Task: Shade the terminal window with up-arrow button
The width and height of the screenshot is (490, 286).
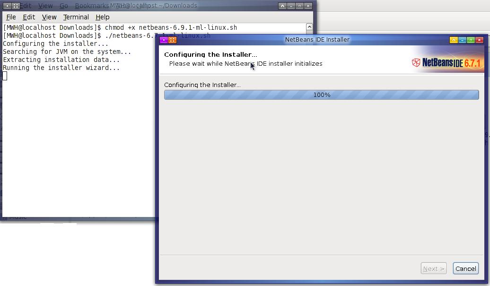Action: point(282,6)
